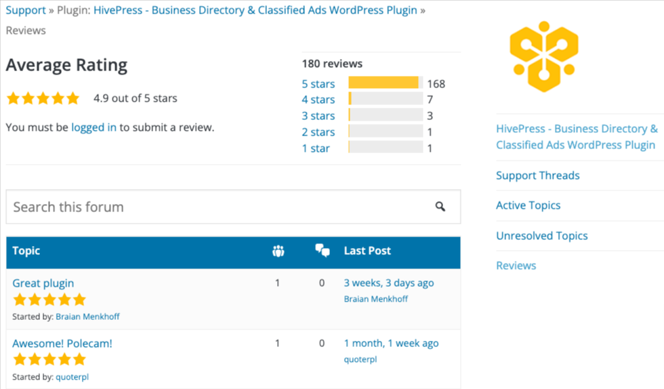Screen dimensions: 664x389
Task: Click the stars under Great plugin review
Action: coord(49,300)
